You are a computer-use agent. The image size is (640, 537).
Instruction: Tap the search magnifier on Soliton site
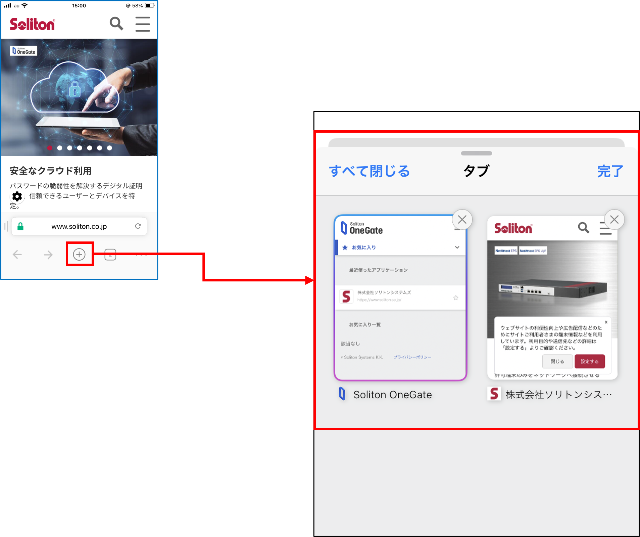point(116,24)
